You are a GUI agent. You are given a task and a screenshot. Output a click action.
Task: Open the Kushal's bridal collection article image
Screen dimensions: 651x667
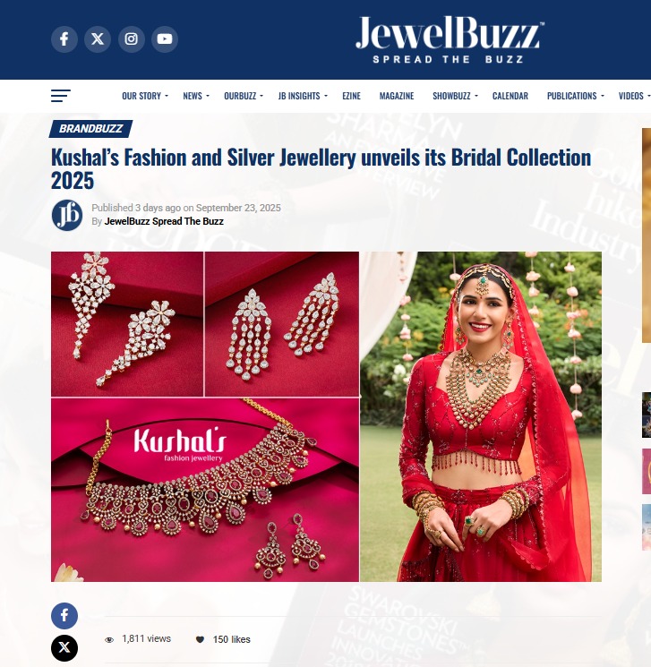326,416
